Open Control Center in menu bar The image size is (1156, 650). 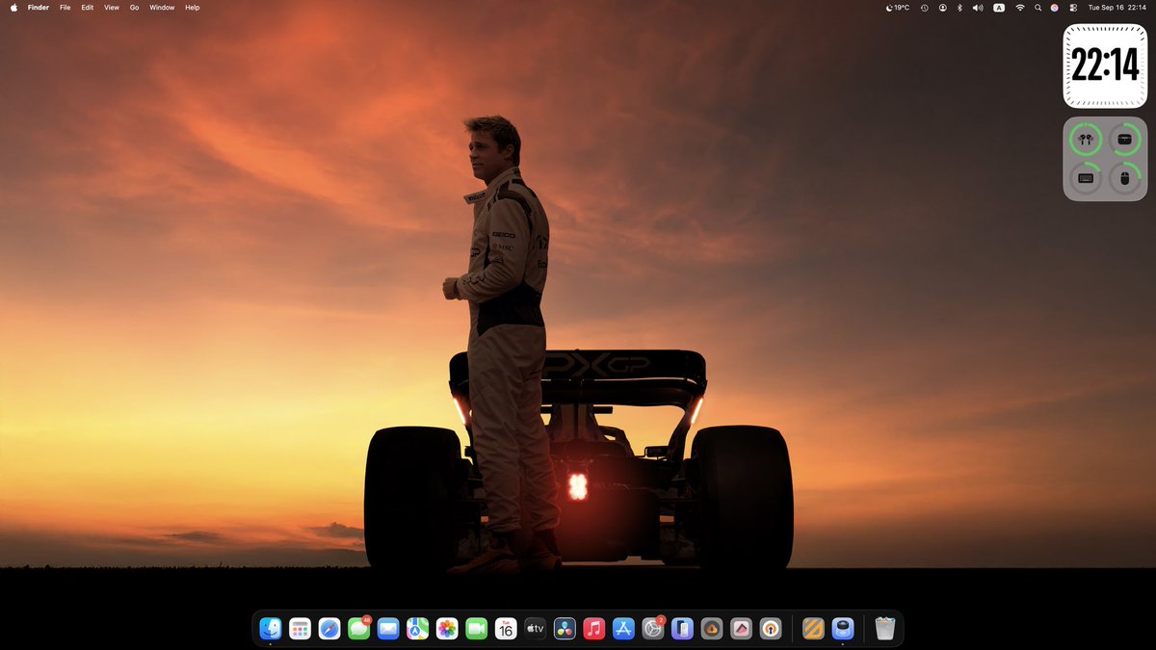1072,7
